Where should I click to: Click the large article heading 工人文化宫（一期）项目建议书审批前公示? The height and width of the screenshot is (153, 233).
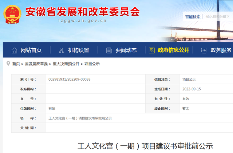[x=145, y=146]
